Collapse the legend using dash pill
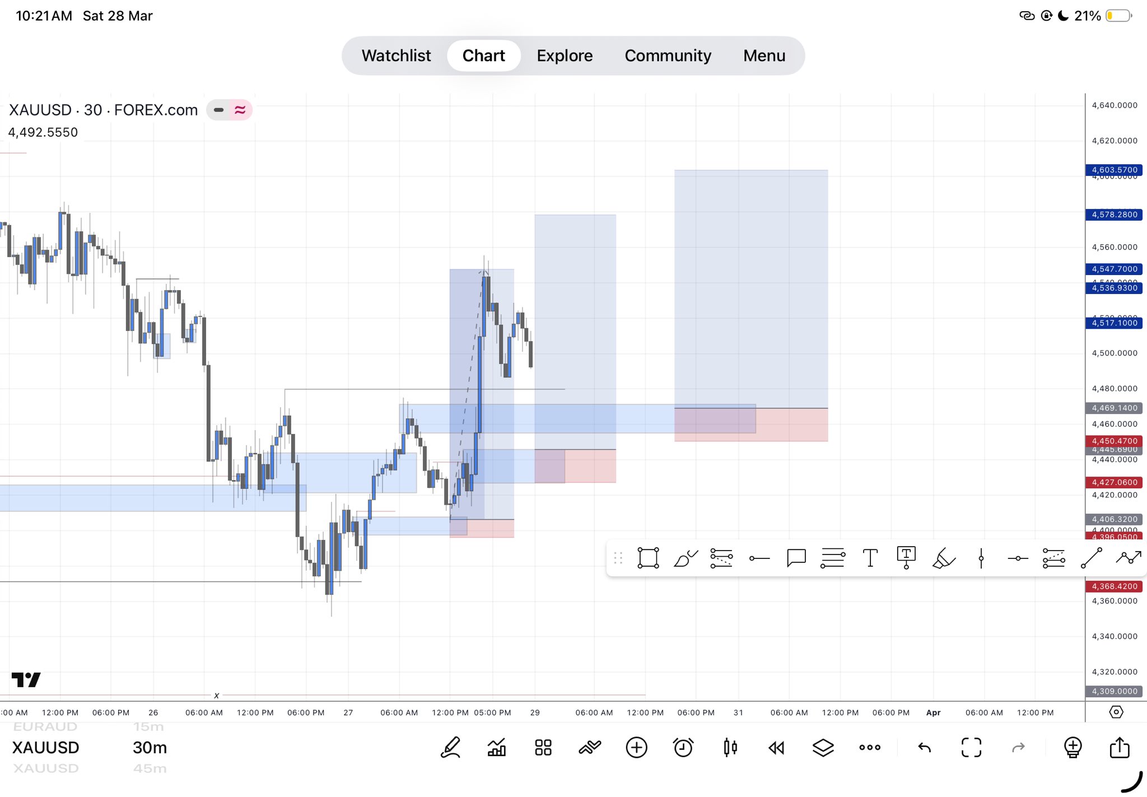This screenshot has height=797, width=1147. [218, 110]
